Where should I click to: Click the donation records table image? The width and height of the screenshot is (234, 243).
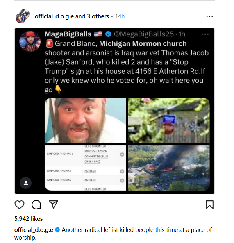tap(85, 168)
